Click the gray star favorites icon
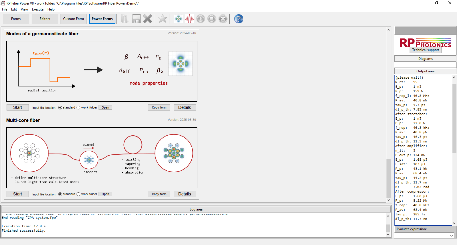Viewport: 457px width, 245px height. 163,19
